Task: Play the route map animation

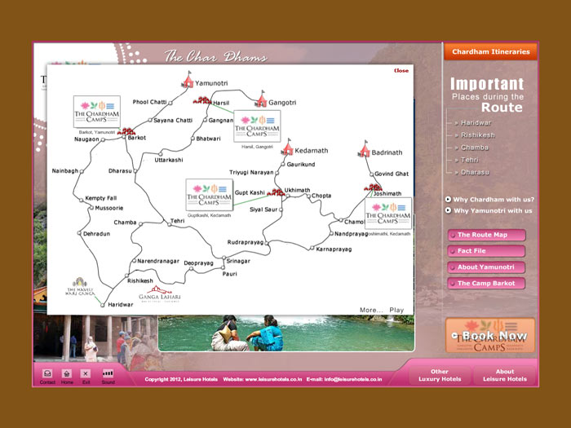Action: 396,310
